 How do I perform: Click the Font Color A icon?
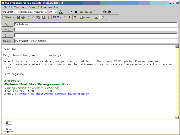(61, 12)
